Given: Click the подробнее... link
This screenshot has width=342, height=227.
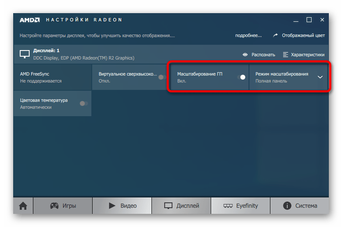Looking at the screenshot, I should [x=248, y=36].
